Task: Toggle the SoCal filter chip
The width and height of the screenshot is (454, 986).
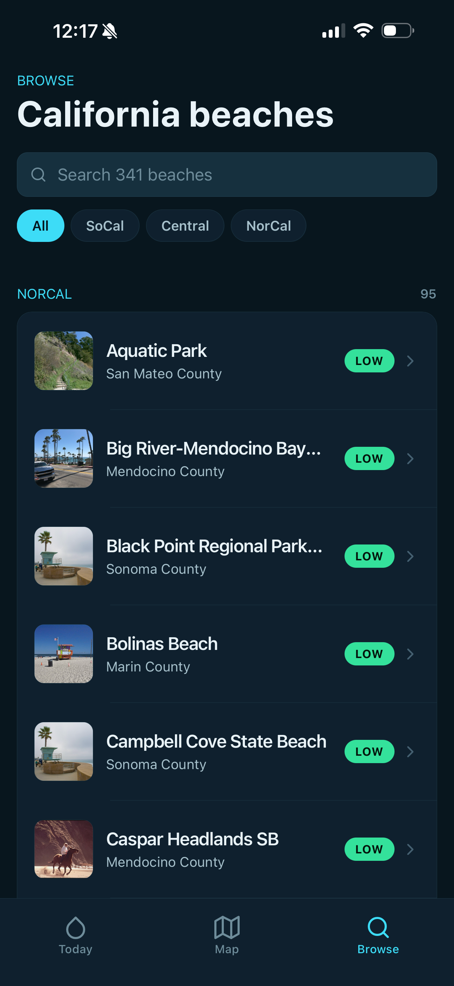Action: tap(105, 225)
